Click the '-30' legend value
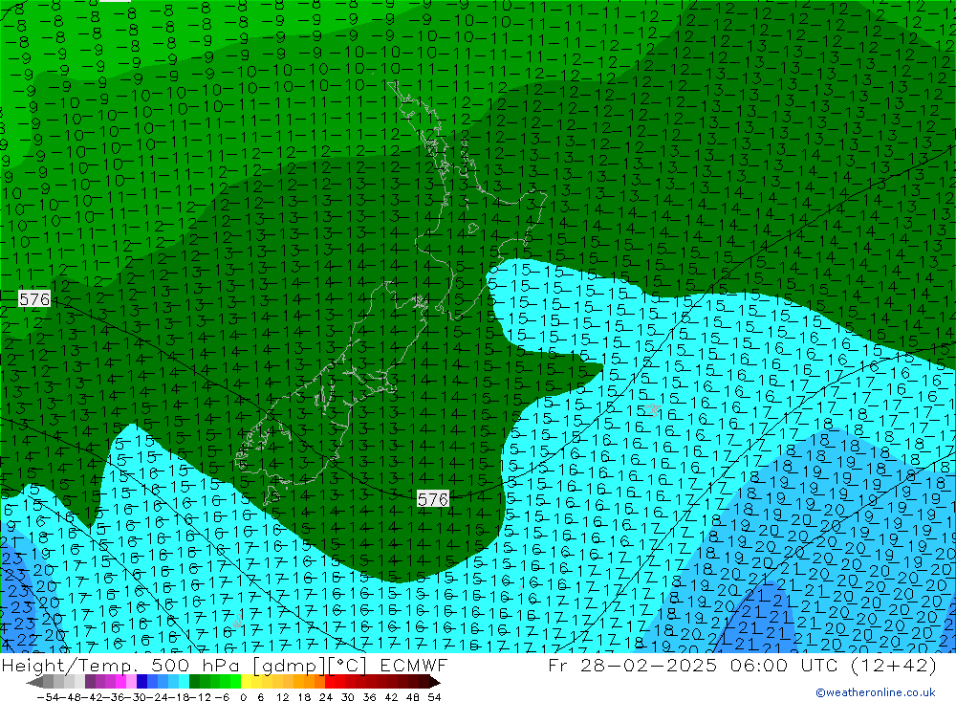The height and width of the screenshot is (701, 956). pos(136,697)
